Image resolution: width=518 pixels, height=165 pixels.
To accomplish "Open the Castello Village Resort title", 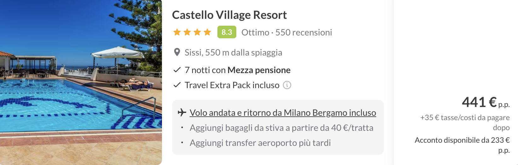I will [229, 15].
